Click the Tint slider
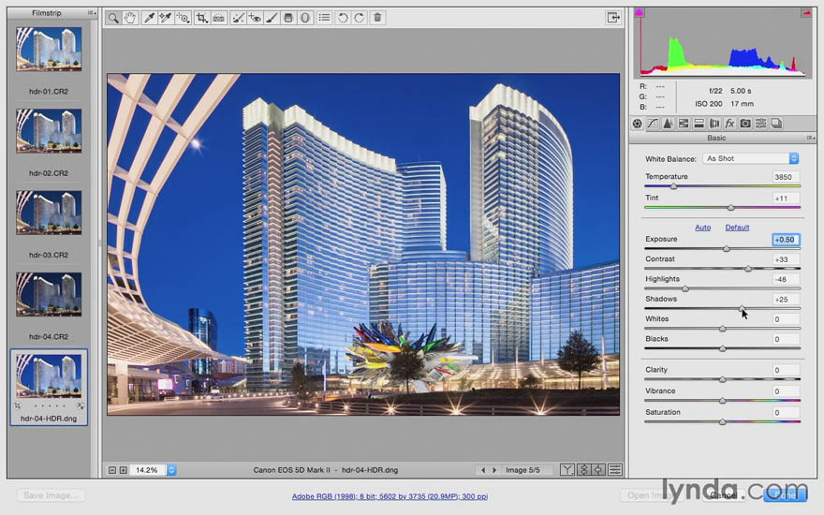 (x=730, y=208)
